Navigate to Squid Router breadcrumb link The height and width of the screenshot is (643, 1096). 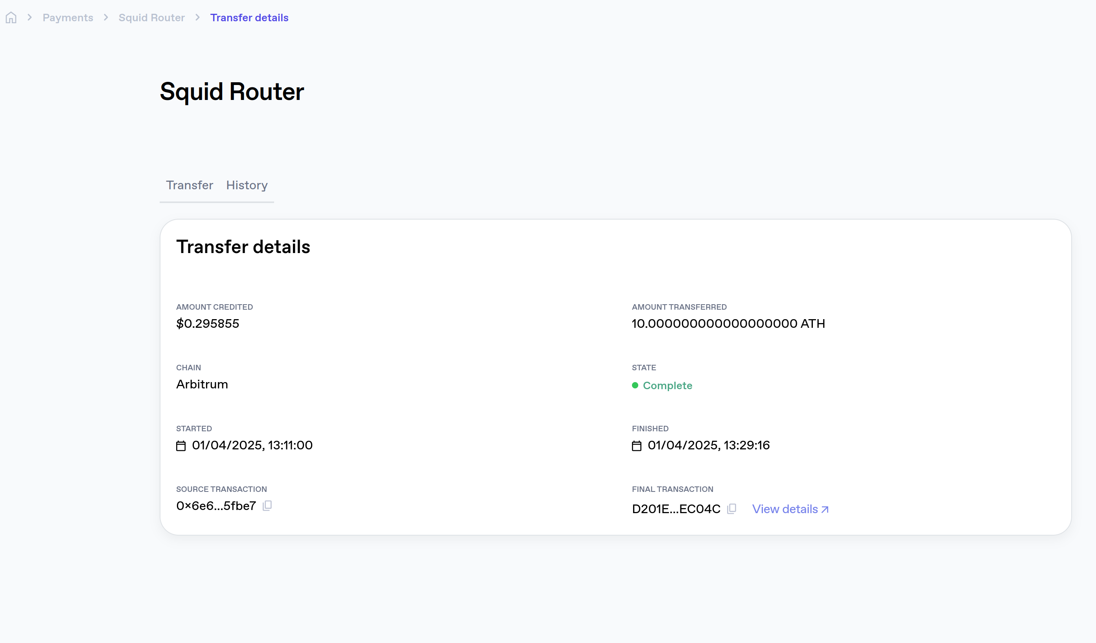point(151,17)
